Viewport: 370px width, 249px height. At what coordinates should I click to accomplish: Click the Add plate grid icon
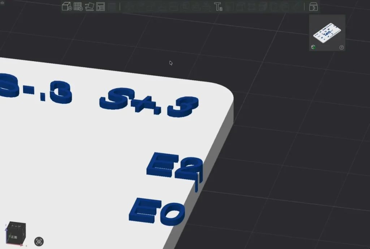pos(78,7)
